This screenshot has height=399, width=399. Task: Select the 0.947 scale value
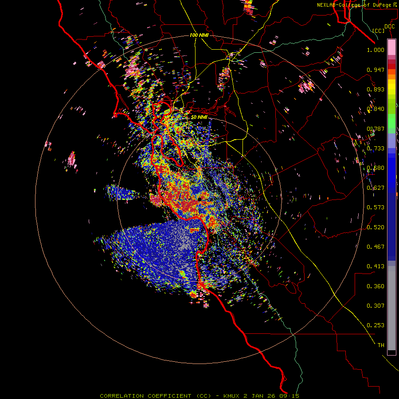(376, 70)
